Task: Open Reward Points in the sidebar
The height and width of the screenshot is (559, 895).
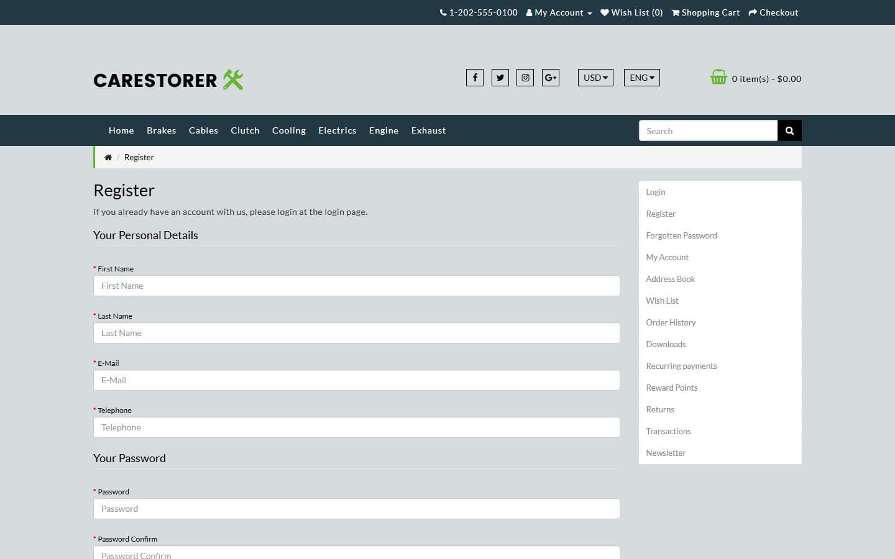Action: (x=671, y=388)
